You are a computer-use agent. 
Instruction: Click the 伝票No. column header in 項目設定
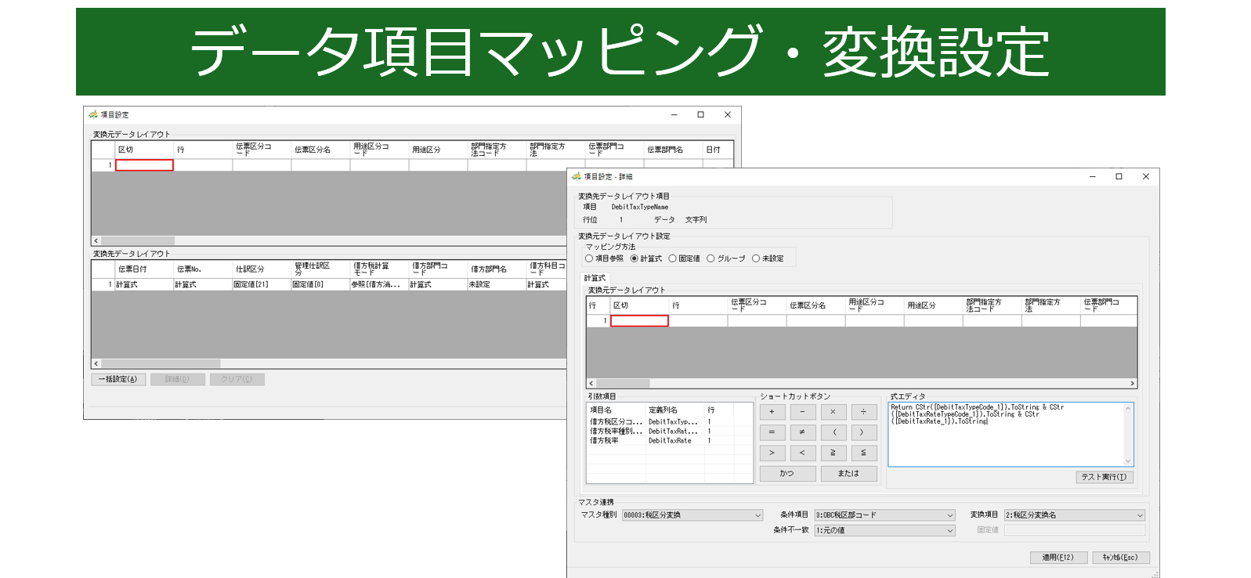tap(203, 269)
